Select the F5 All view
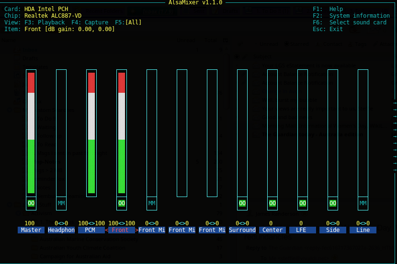This screenshot has width=397, height=264. coord(128,22)
